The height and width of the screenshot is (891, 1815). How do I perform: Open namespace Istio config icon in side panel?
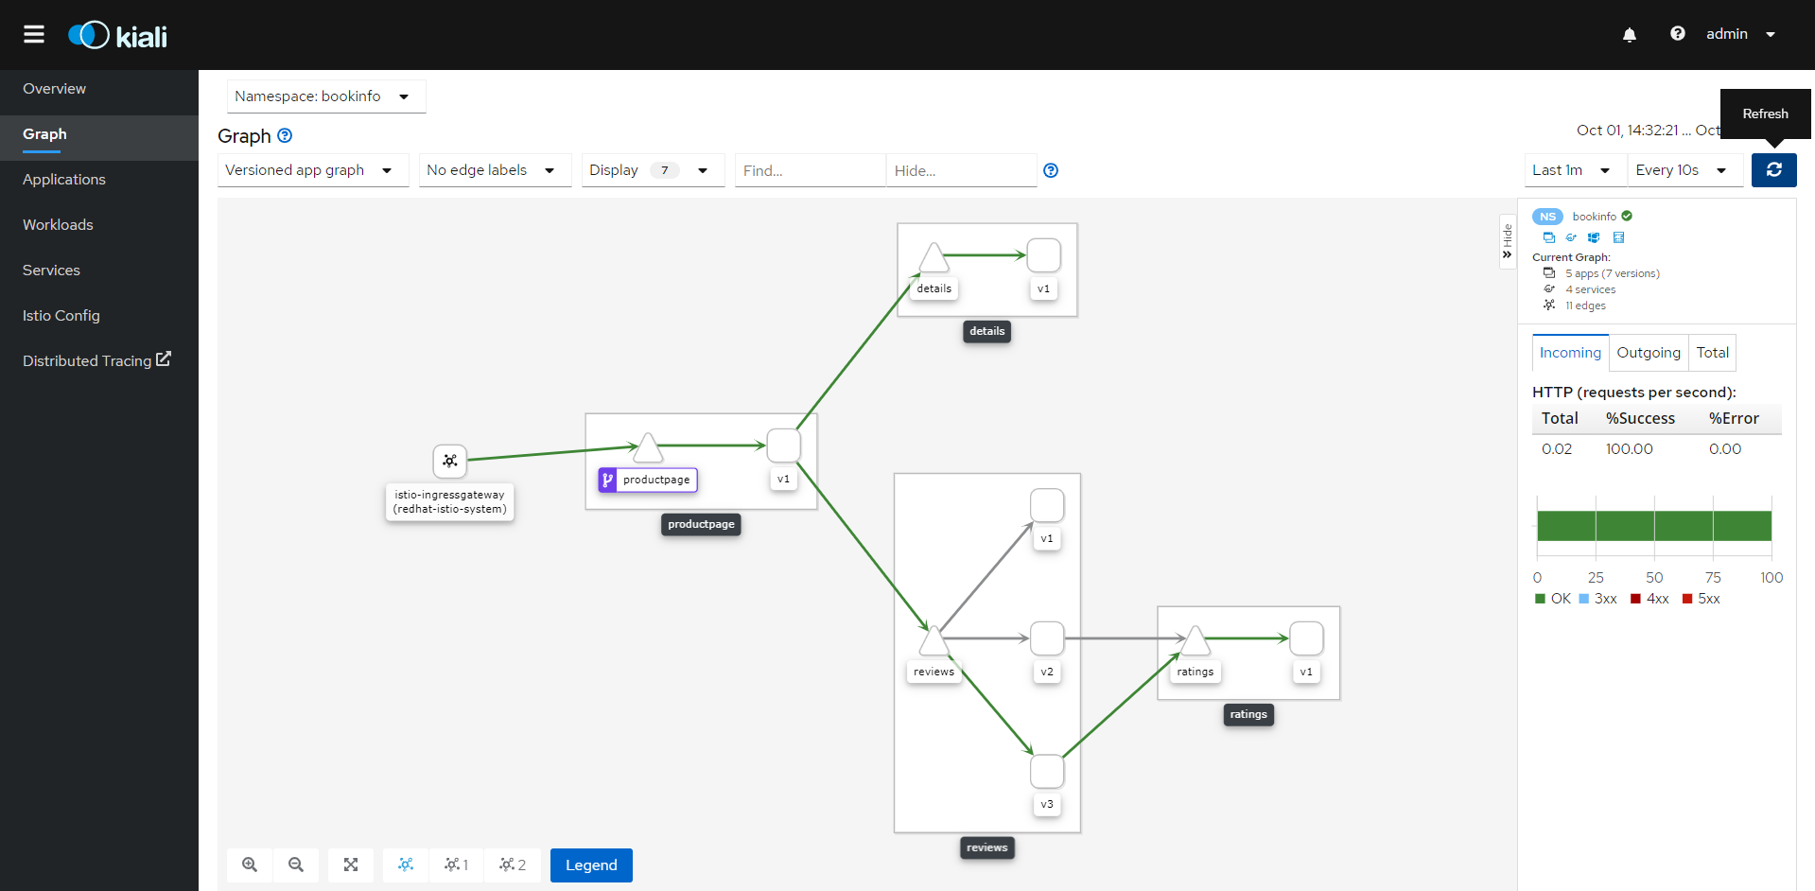click(x=1618, y=237)
